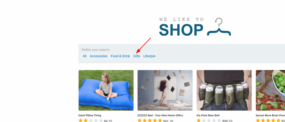This screenshot has width=285, height=122.
Task: Open the blue giant pillow product image
Action: [106, 90]
